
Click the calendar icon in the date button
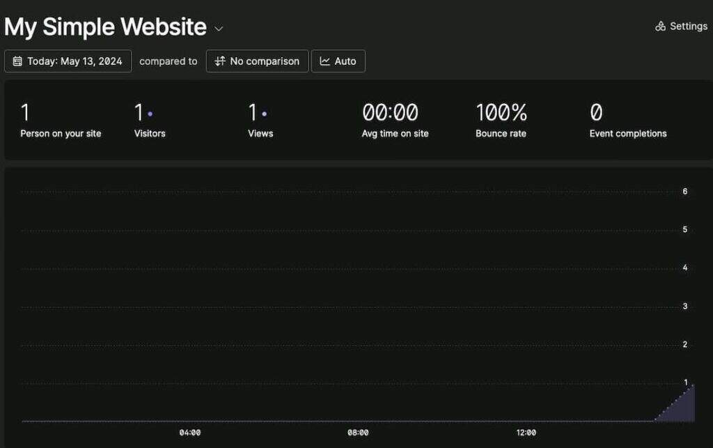17,61
